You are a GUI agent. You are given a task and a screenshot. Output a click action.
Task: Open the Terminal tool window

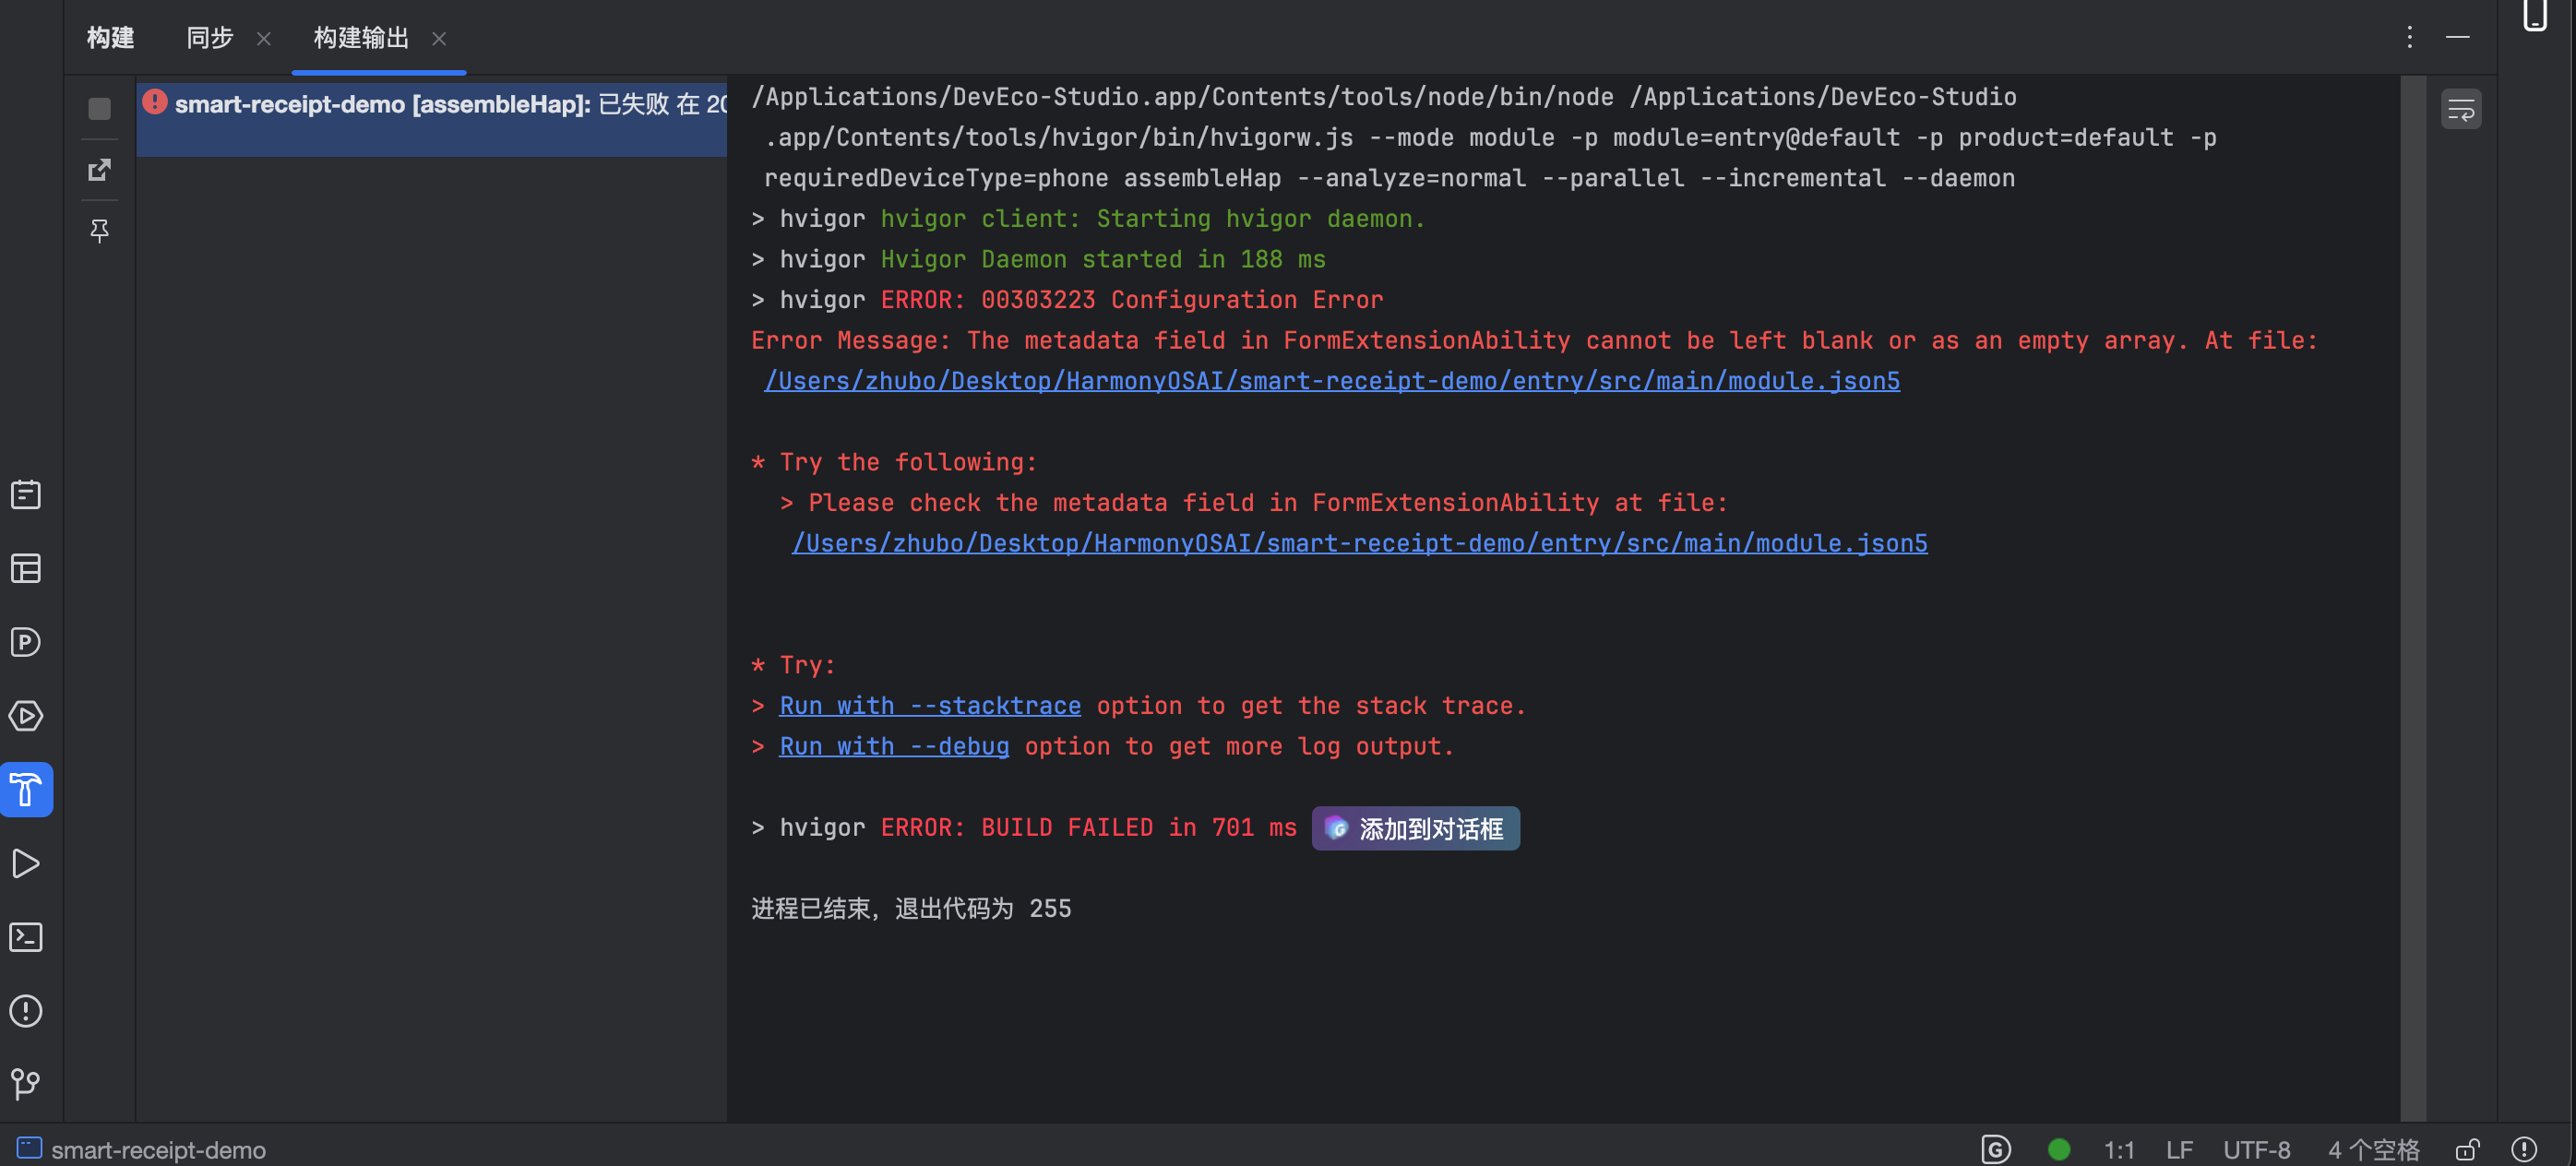point(26,937)
